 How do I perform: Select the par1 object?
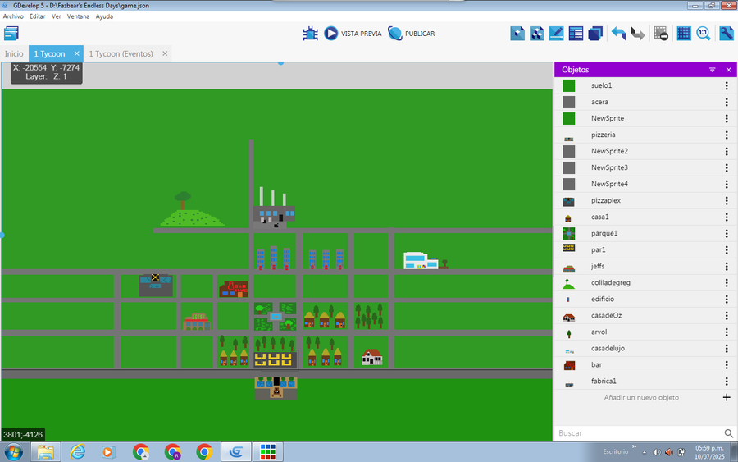click(646, 249)
